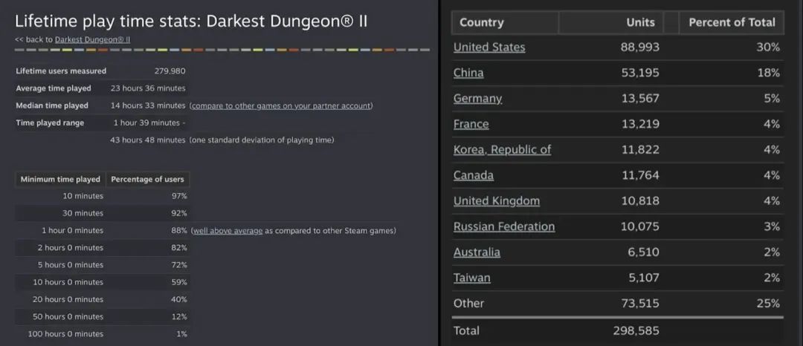Click the France country link
The height and width of the screenshot is (346, 803).
pos(471,124)
